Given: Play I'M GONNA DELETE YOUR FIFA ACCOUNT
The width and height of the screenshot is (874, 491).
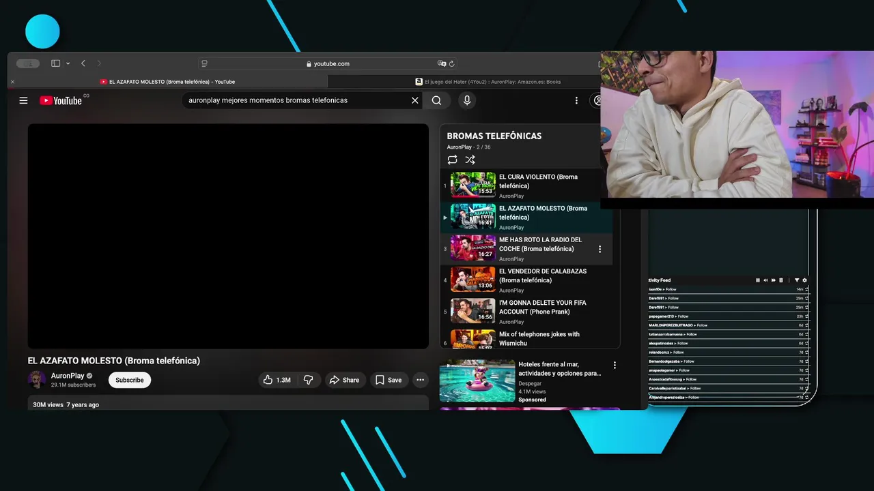Looking at the screenshot, I should (526, 312).
